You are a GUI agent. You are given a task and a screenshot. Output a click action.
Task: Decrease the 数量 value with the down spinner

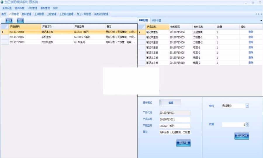247,126
